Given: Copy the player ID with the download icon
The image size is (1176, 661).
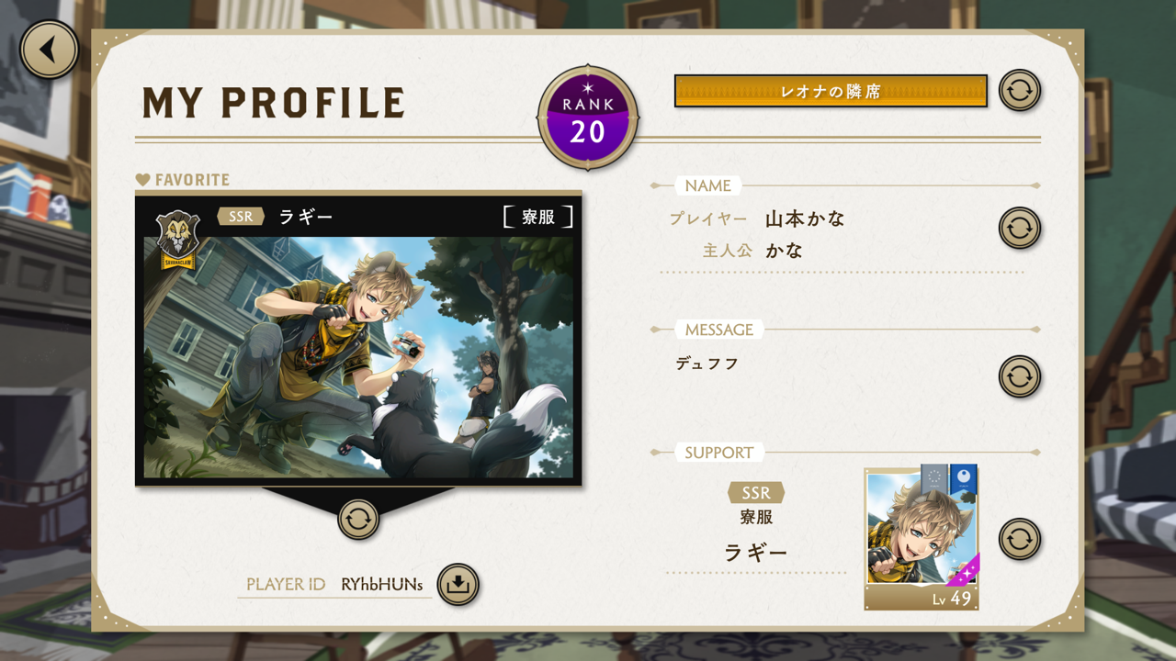Looking at the screenshot, I should coord(458,584).
